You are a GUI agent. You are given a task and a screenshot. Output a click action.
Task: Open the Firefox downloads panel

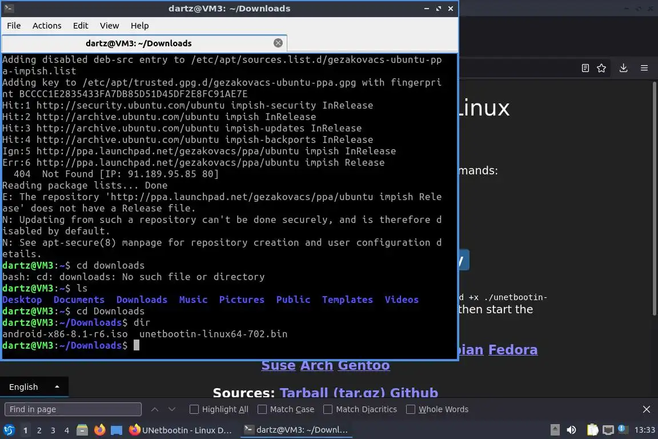pyautogui.click(x=623, y=68)
